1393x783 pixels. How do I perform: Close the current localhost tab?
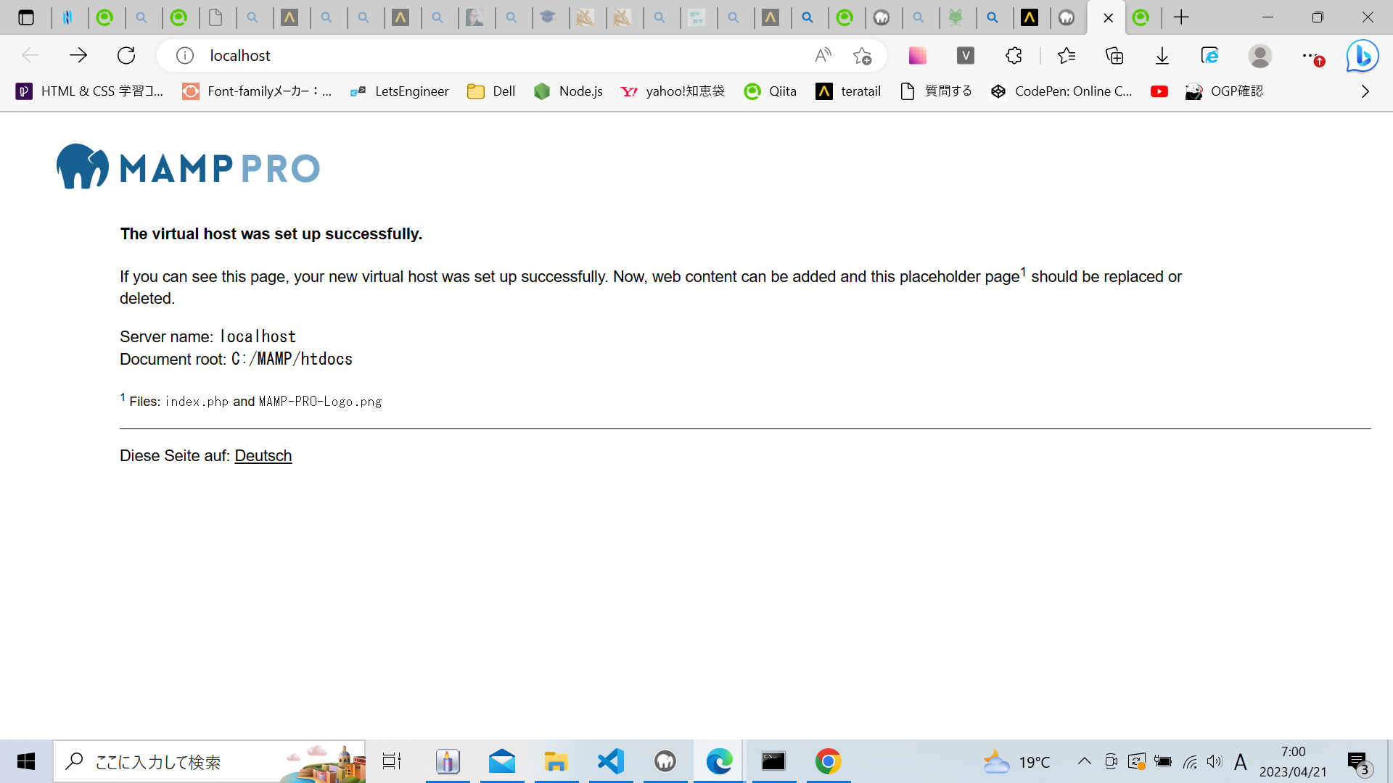1108,18
